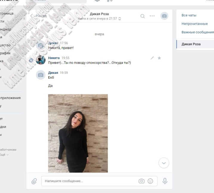Click the 'Да' message text
The height and width of the screenshot is (193, 214).
click(50, 86)
